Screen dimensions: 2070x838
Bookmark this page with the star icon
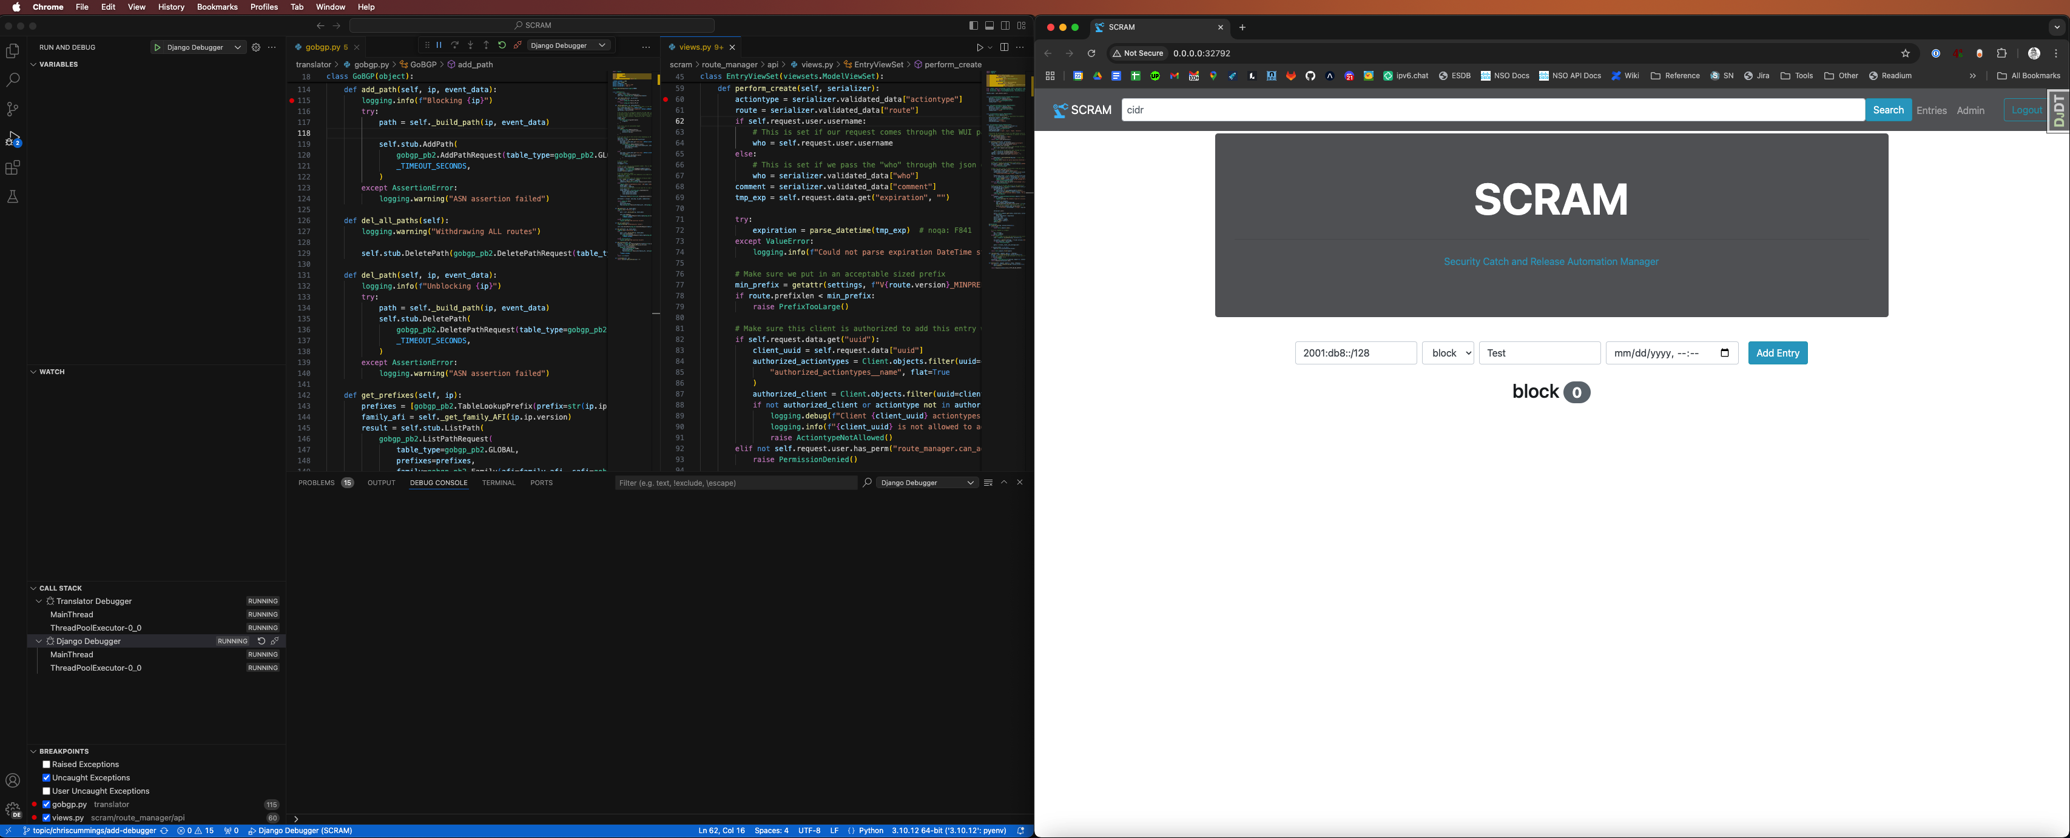[1905, 54]
